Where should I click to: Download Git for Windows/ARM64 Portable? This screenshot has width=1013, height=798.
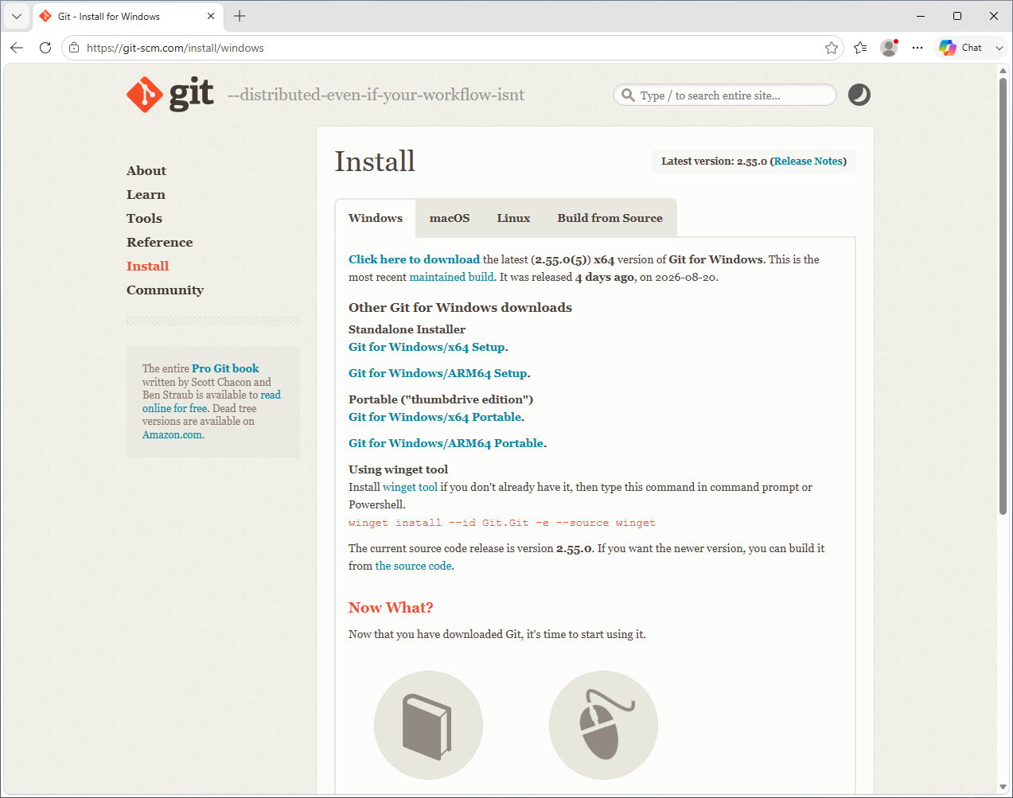point(446,443)
